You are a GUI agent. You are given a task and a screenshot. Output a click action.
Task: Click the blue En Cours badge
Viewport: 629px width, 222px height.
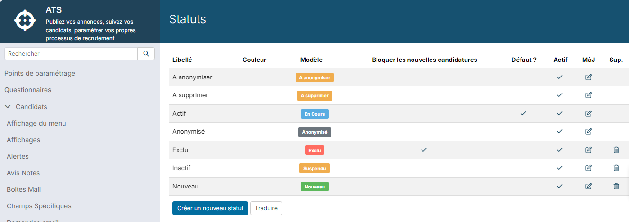click(x=314, y=114)
